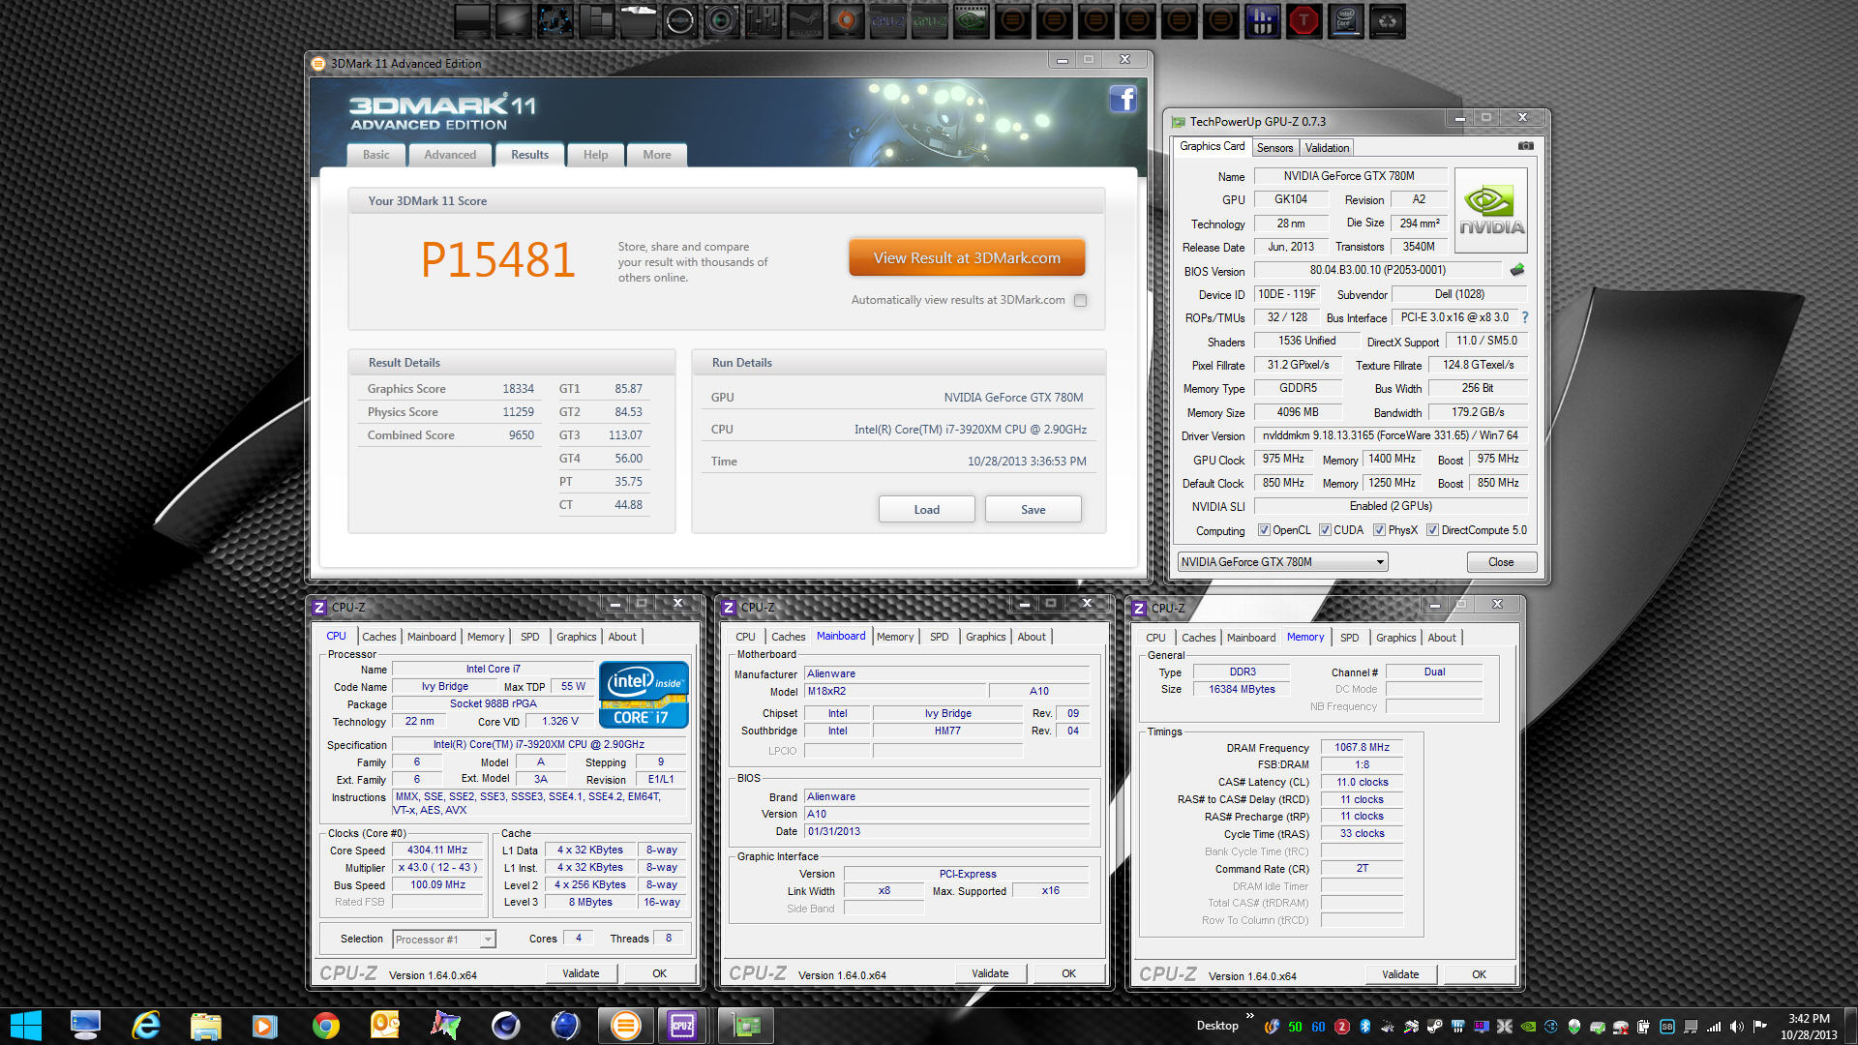The height and width of the screenshot is (1045, 1858).
Task: Expand the taskbar Desktop toolbar chevron
Action: 1250,1016
